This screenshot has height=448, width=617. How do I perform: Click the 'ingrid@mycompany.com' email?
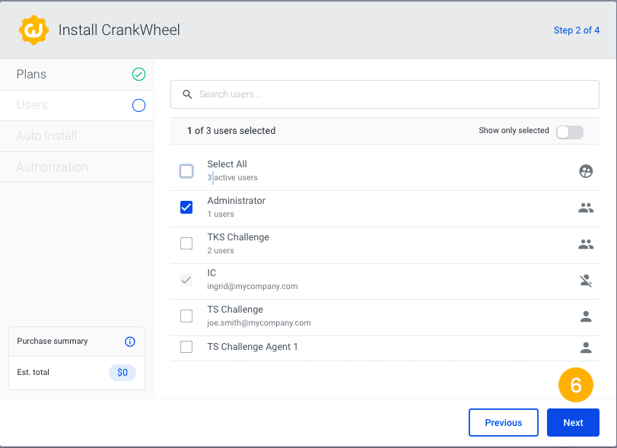click(x=253, y=286)
